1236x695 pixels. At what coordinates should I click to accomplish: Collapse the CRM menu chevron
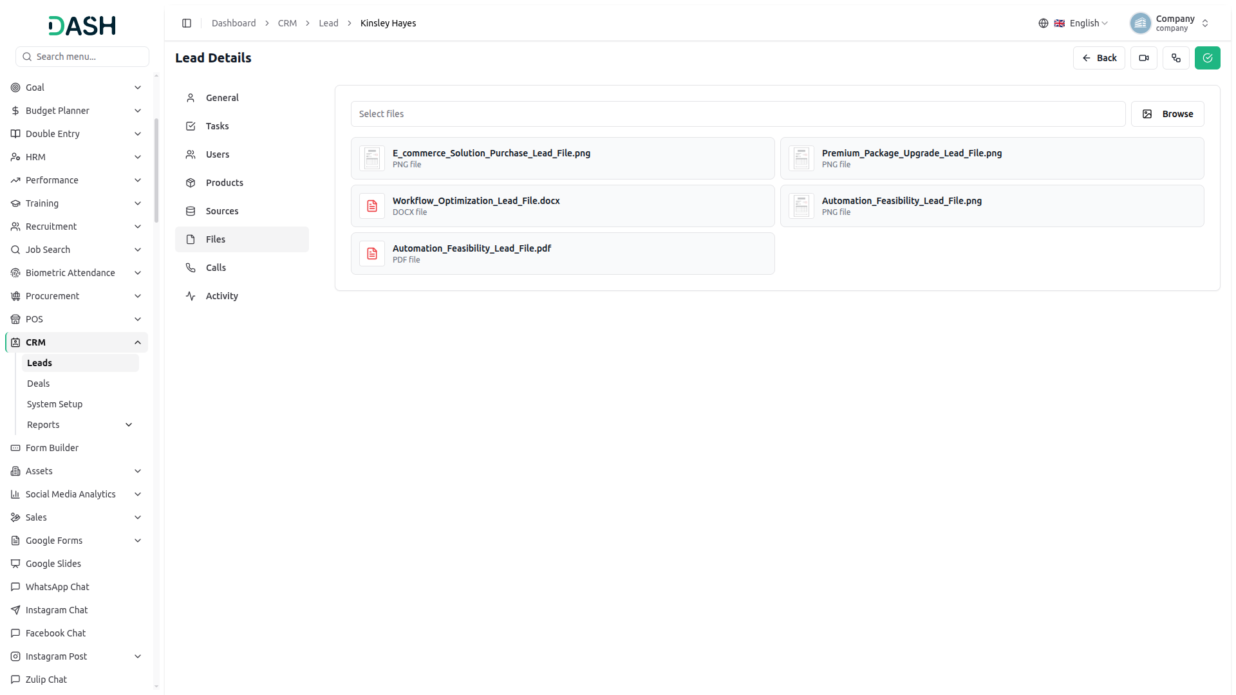coord(138,342)
